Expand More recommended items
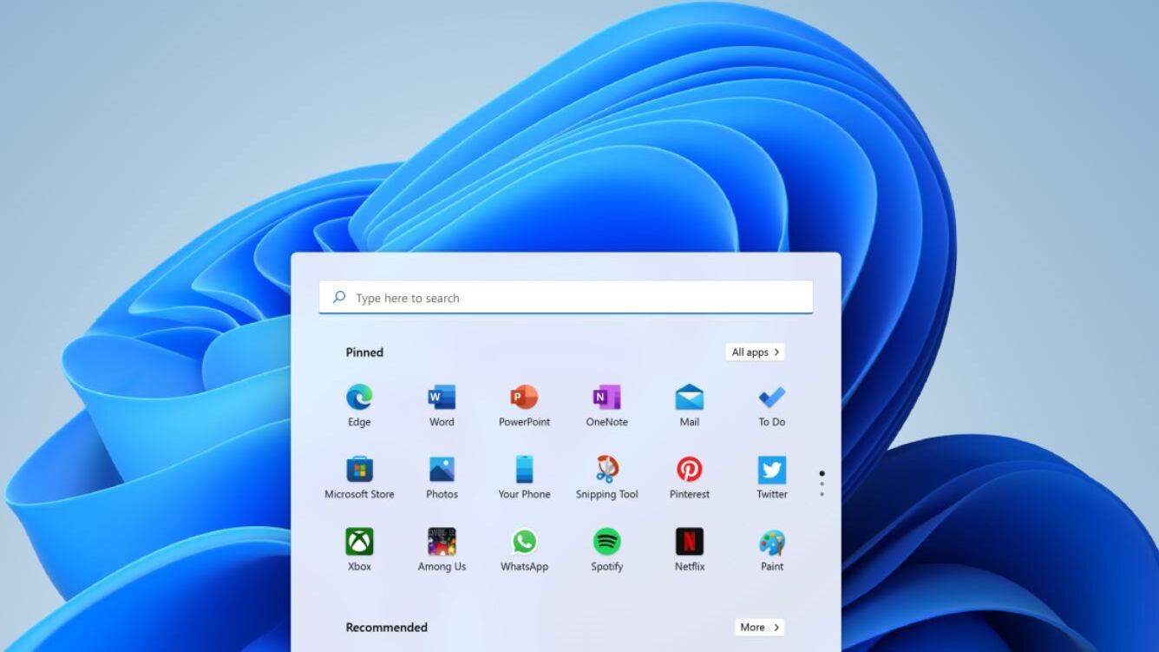 (x=760, y=627)
